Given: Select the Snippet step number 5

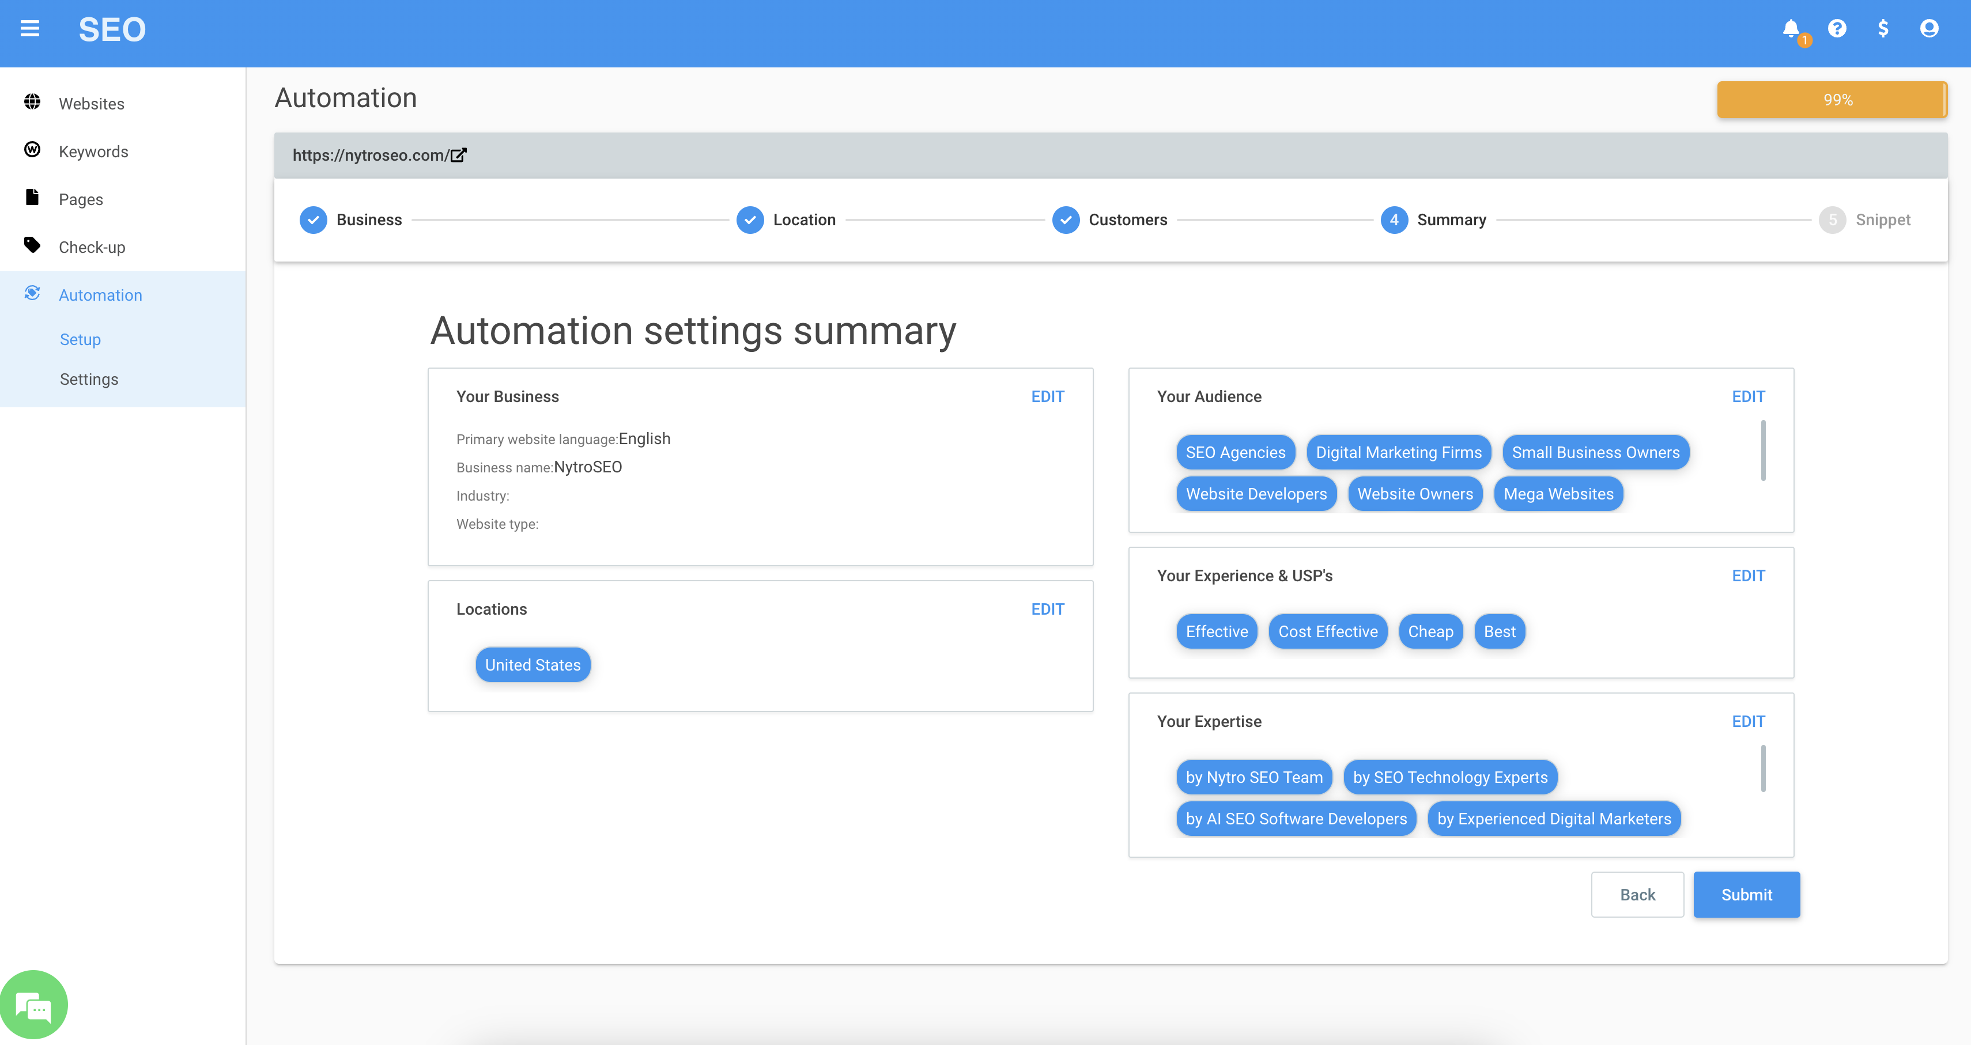Looking at the screenshot, I should [1832, 220].
